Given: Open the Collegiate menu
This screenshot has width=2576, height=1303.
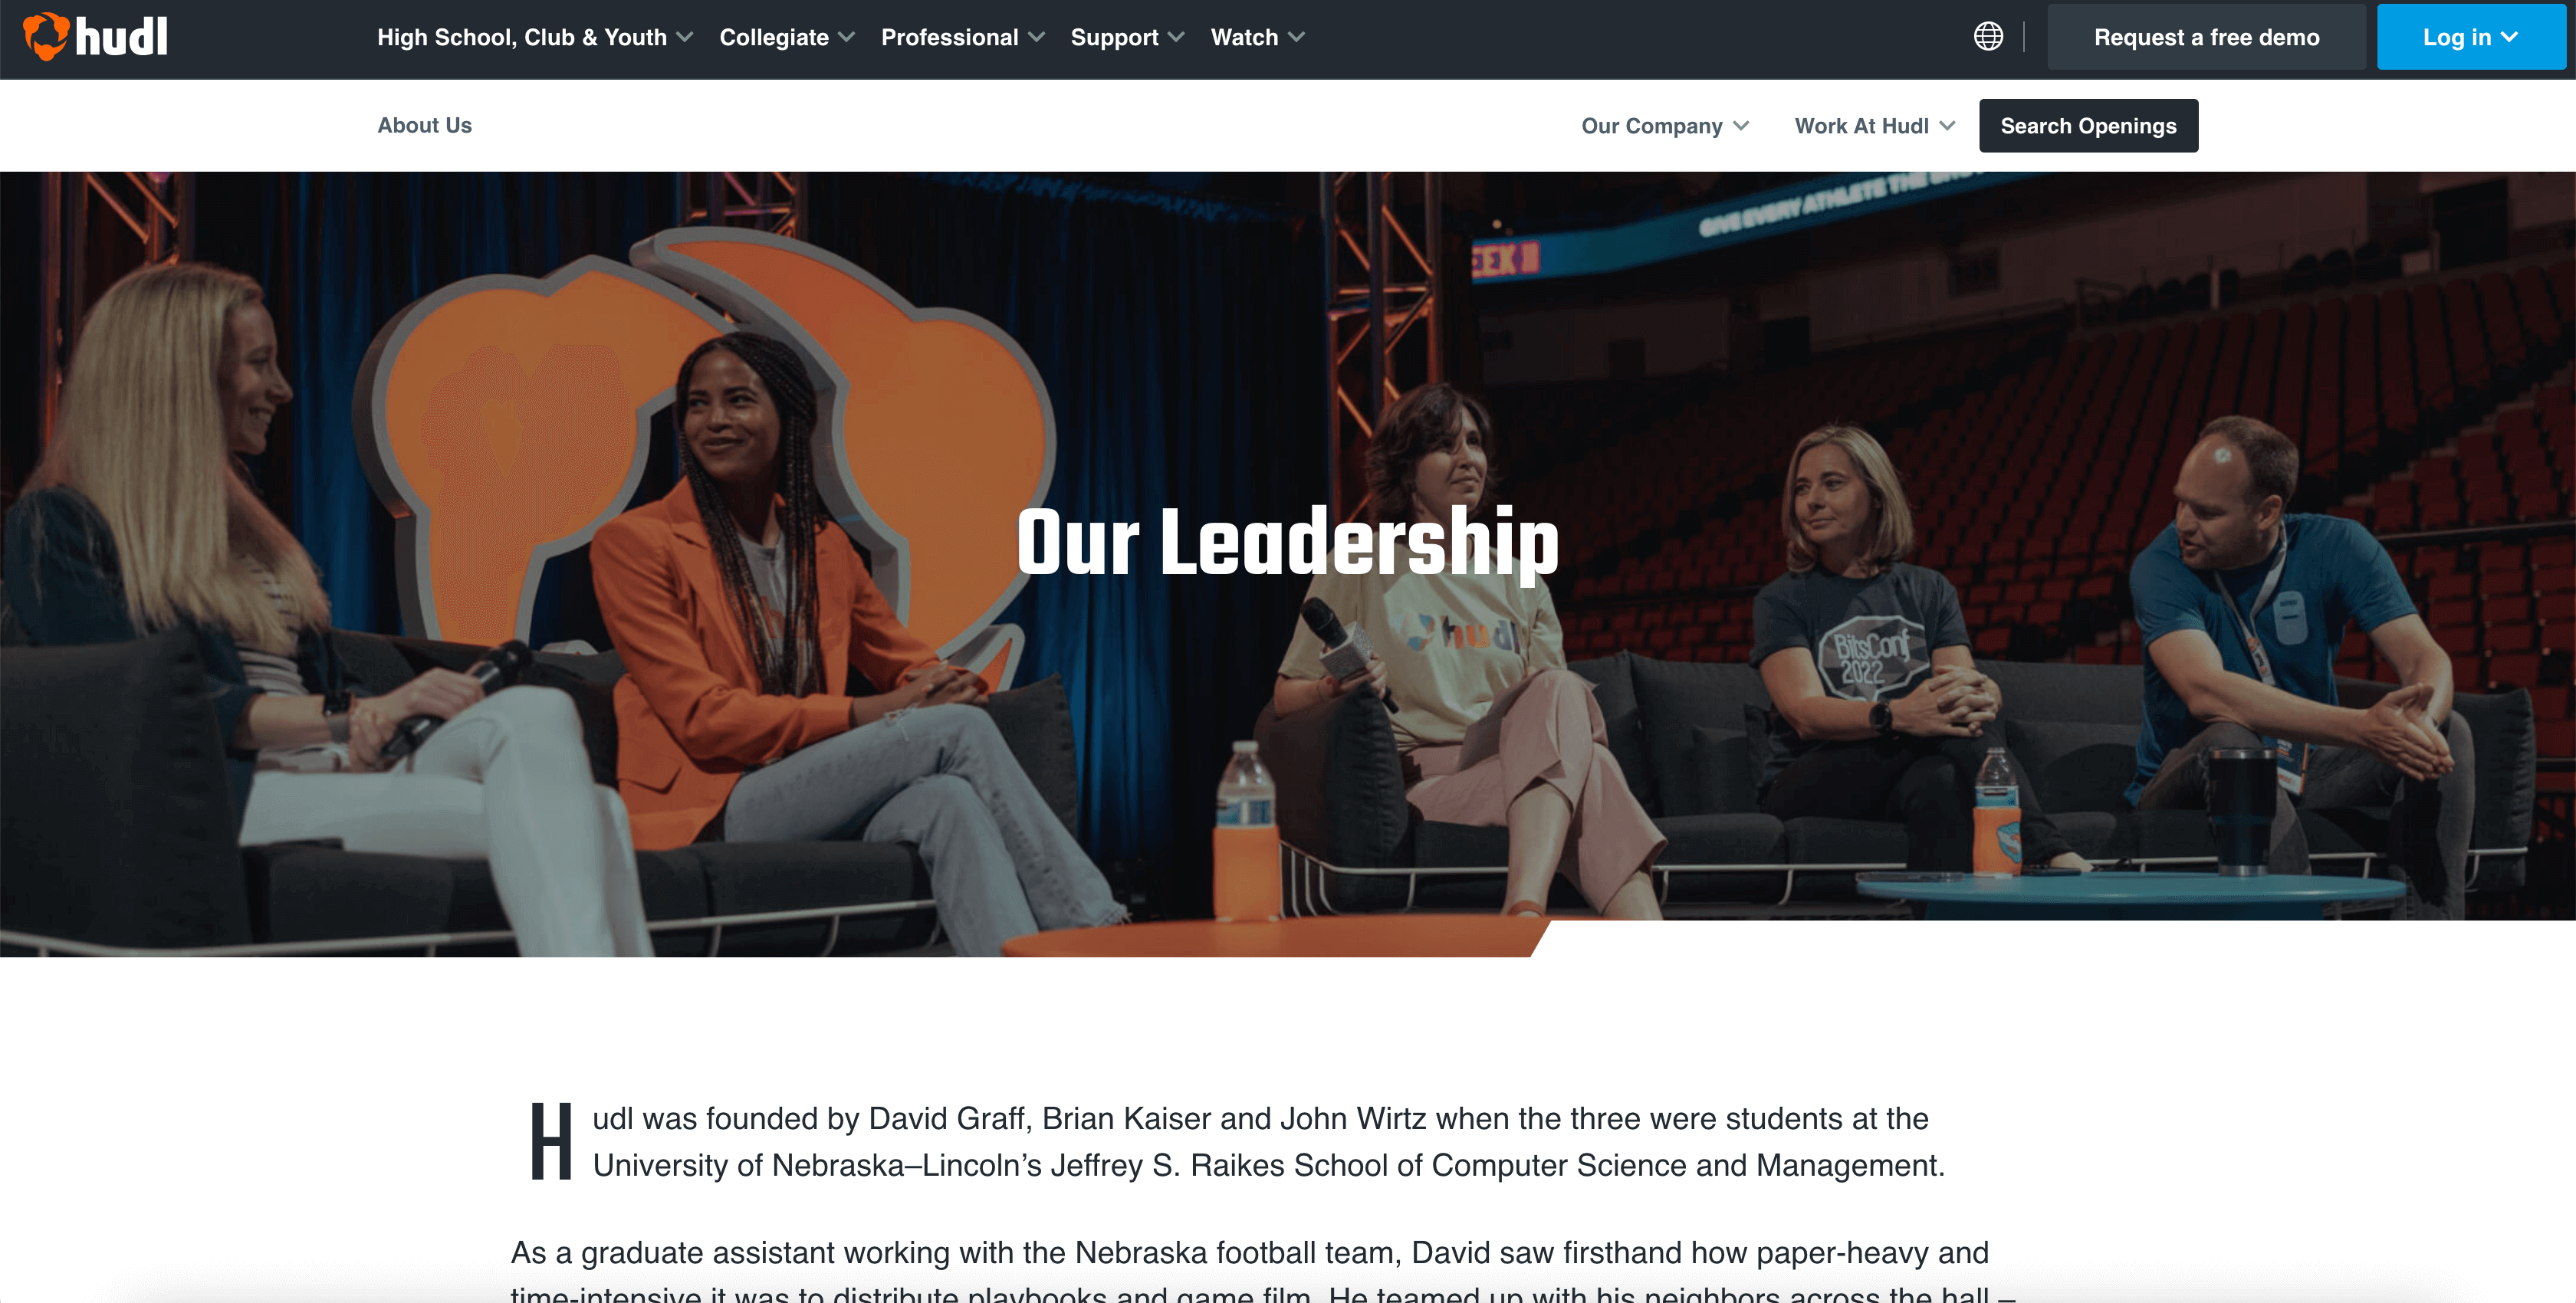Looking at the screenshot, I should click(x=786, y=37).
